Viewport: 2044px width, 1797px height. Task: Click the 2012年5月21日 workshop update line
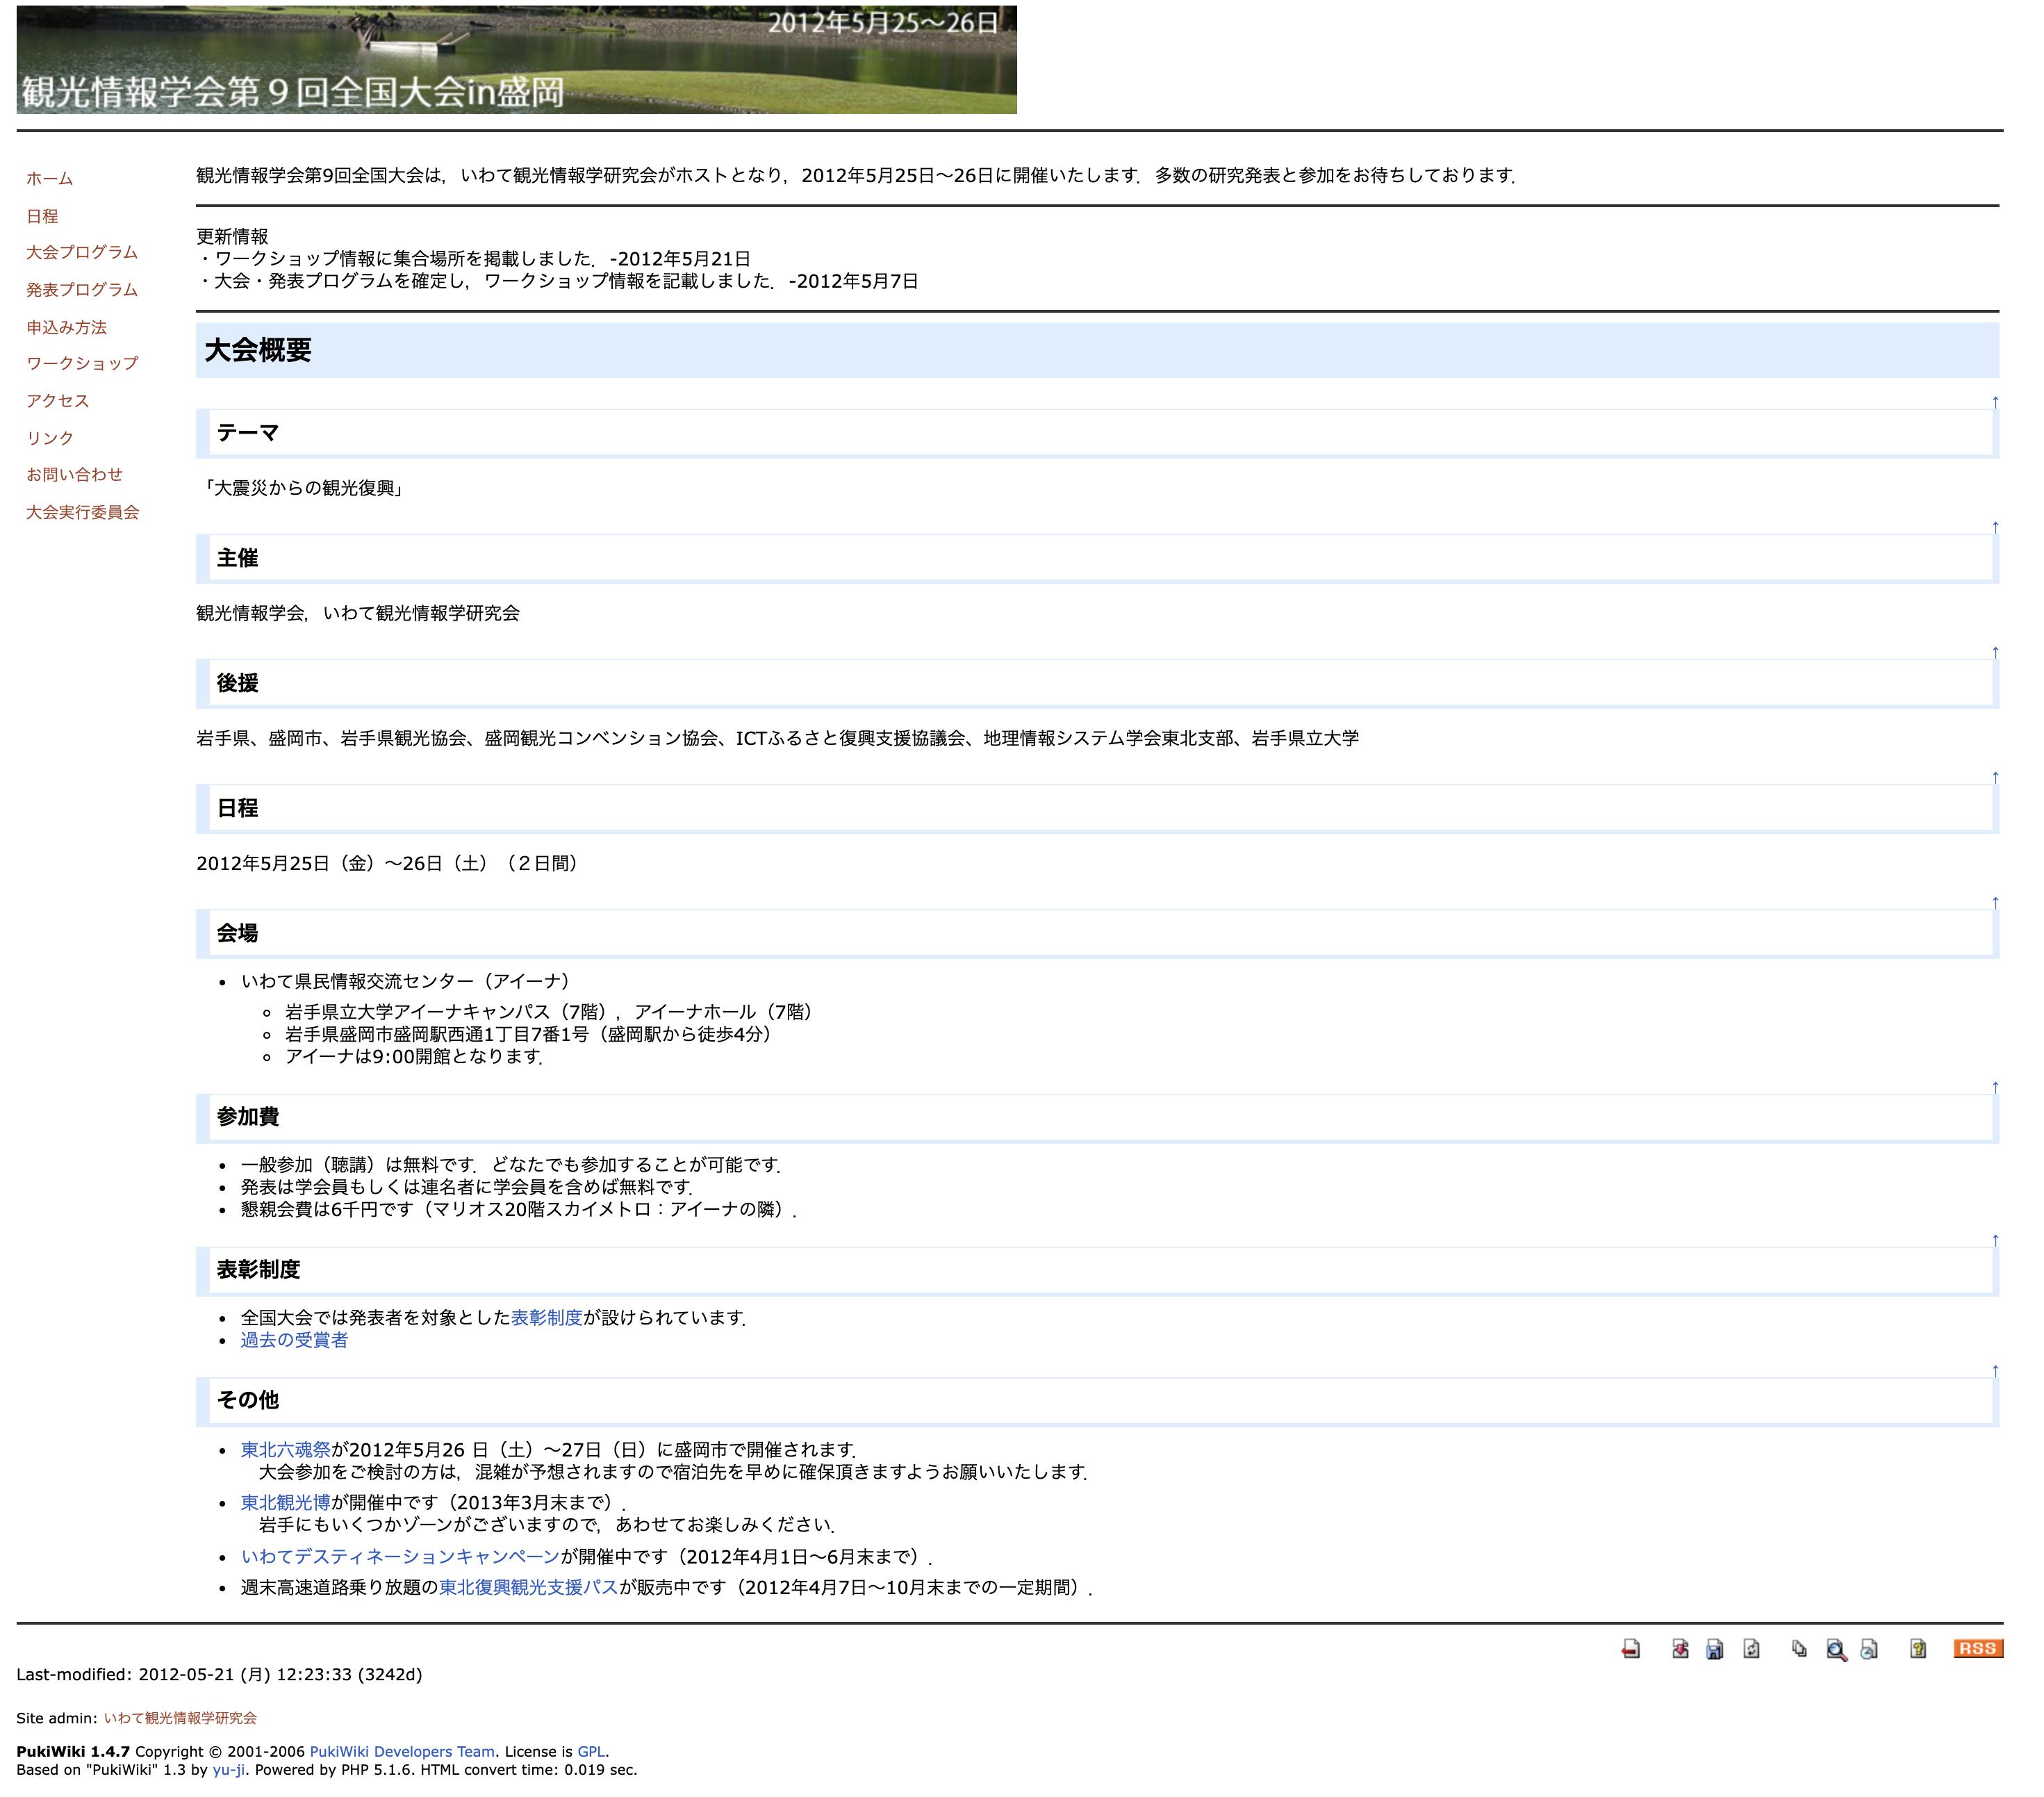[x=474, y=259]
